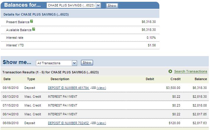210x130 pixels.
Task: Open the Search Transactions link
Action: click(191, 71)
